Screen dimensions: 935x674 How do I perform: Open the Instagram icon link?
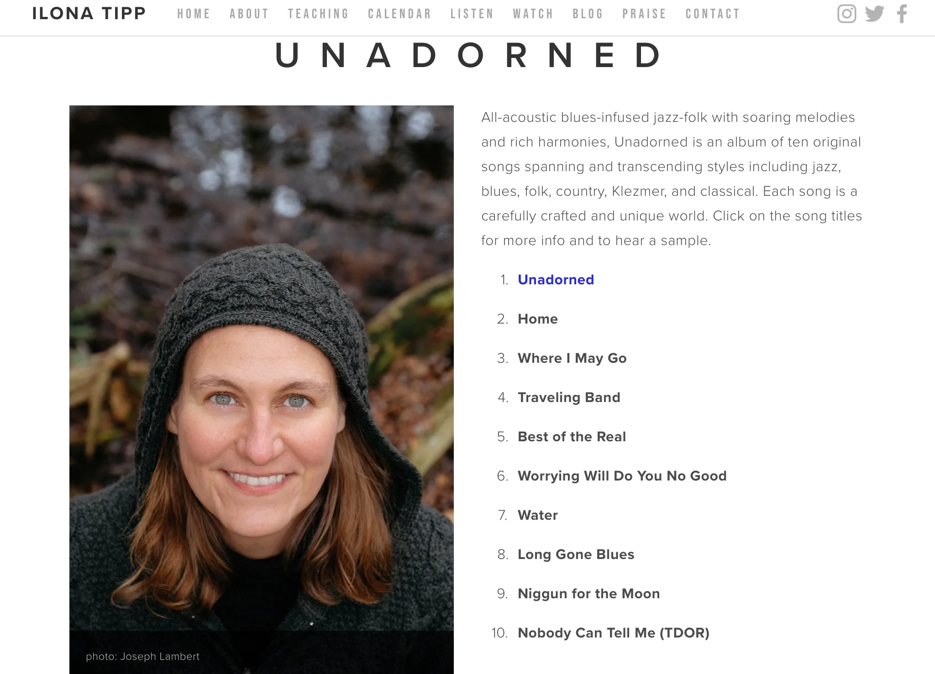(x=846, y=14)
